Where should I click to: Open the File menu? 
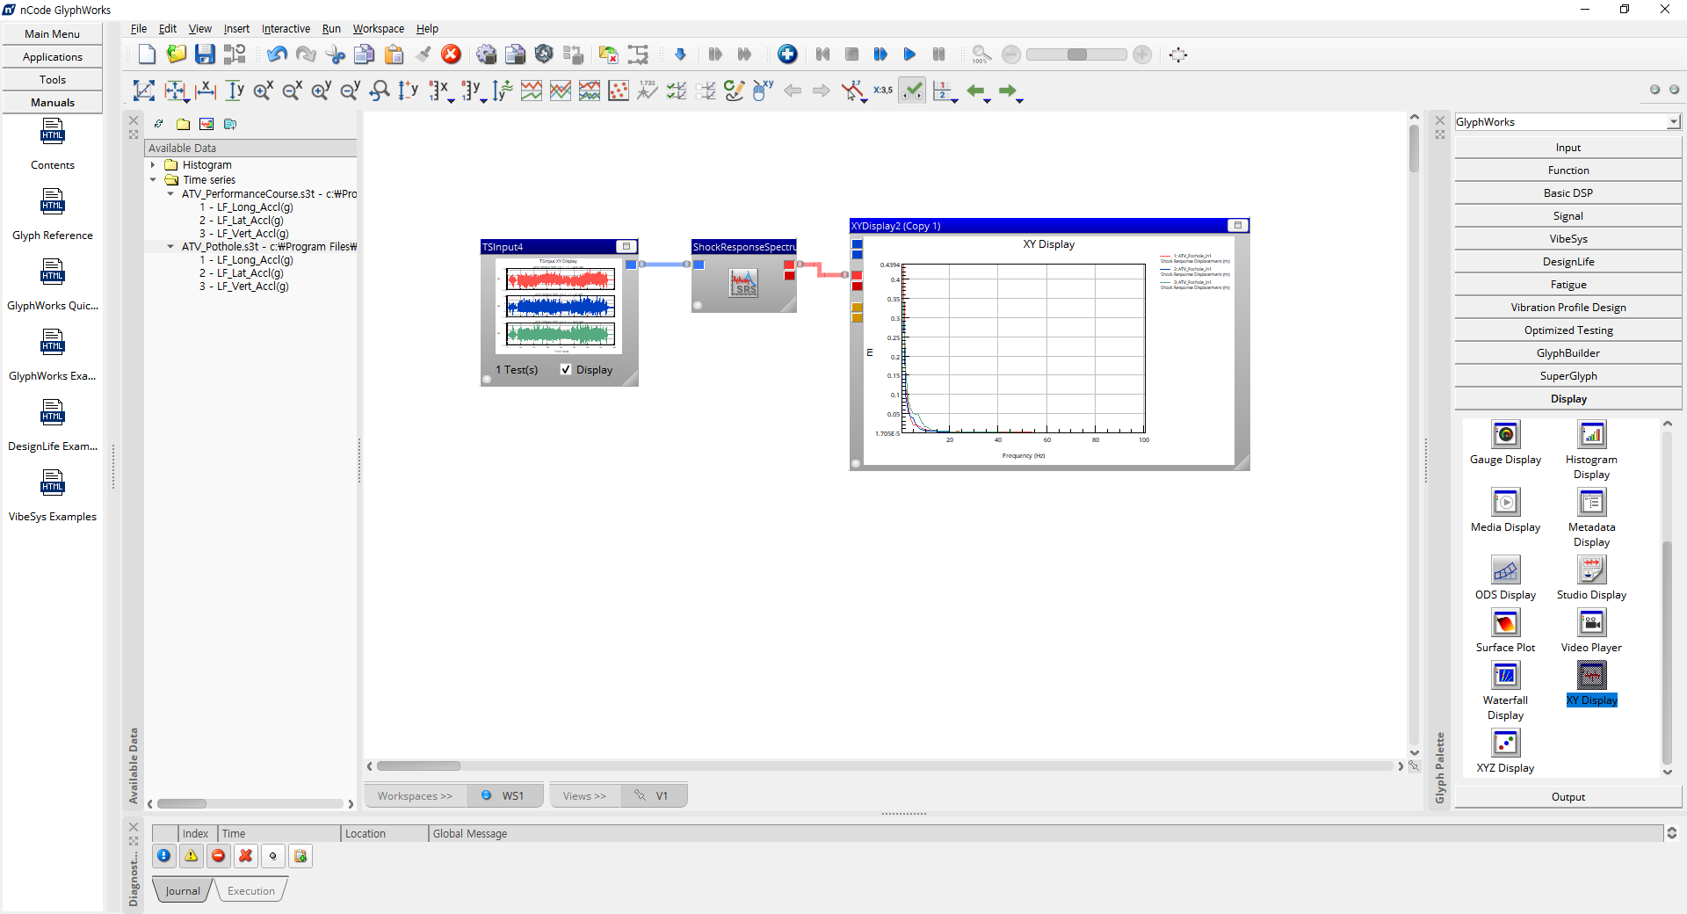(139, 29)
